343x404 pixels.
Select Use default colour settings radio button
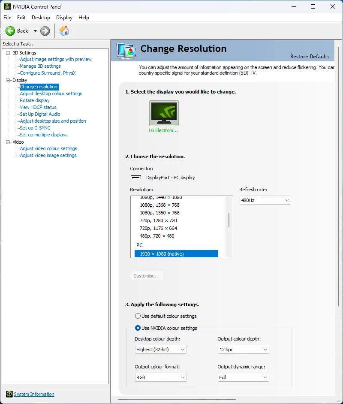[x=138, y=316]
